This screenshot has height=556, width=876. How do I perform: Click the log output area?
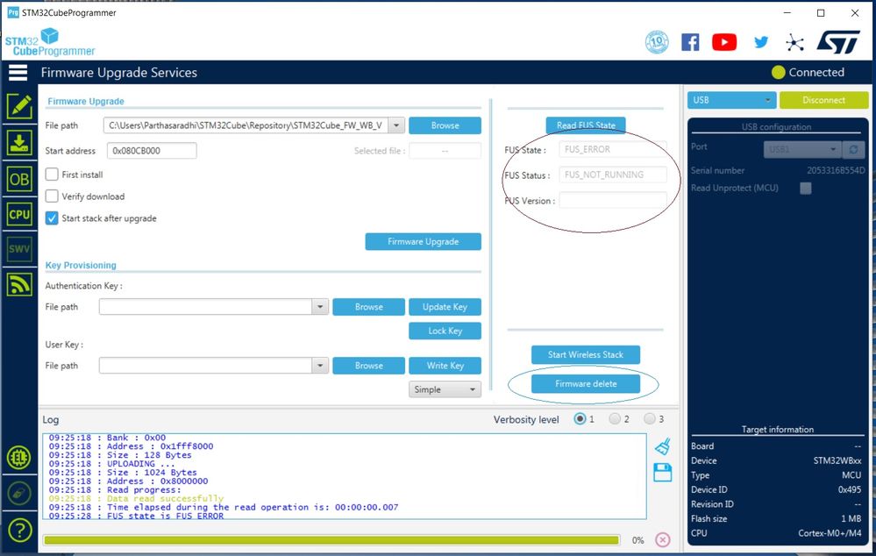345,476
